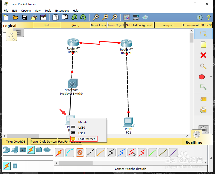Select the red ellipse draw tool
The height and width of the screenshot is (174, 215).
[202, 77]
